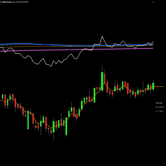The width and height of the screenshot is (166, 166).
Task: Click the magenta moving average line
Action: click(x=77, y=50)
